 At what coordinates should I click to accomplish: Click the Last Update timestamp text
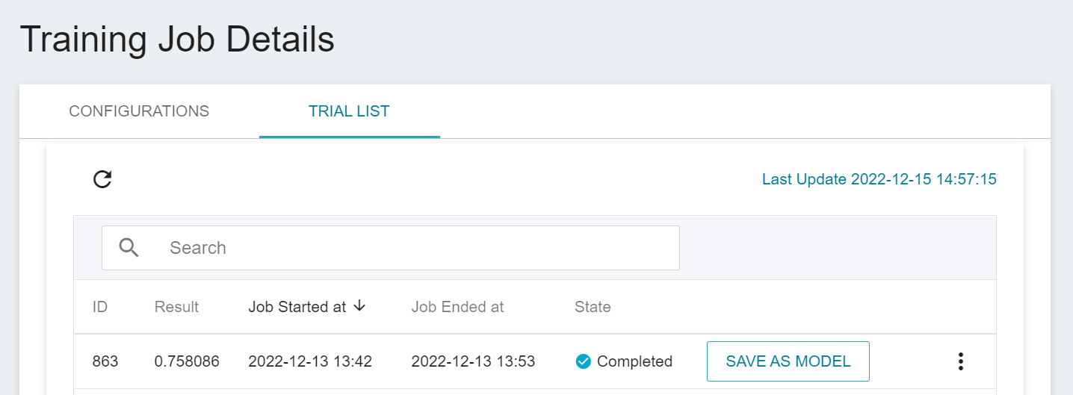879,179
